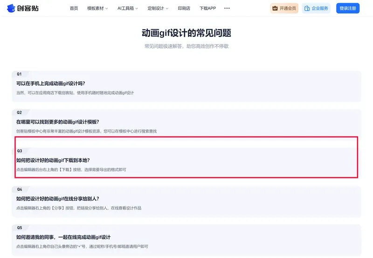Click the 开通会员 button
Image resolution: width=373 pixels, height=258 pixels.
coord(284,8)
